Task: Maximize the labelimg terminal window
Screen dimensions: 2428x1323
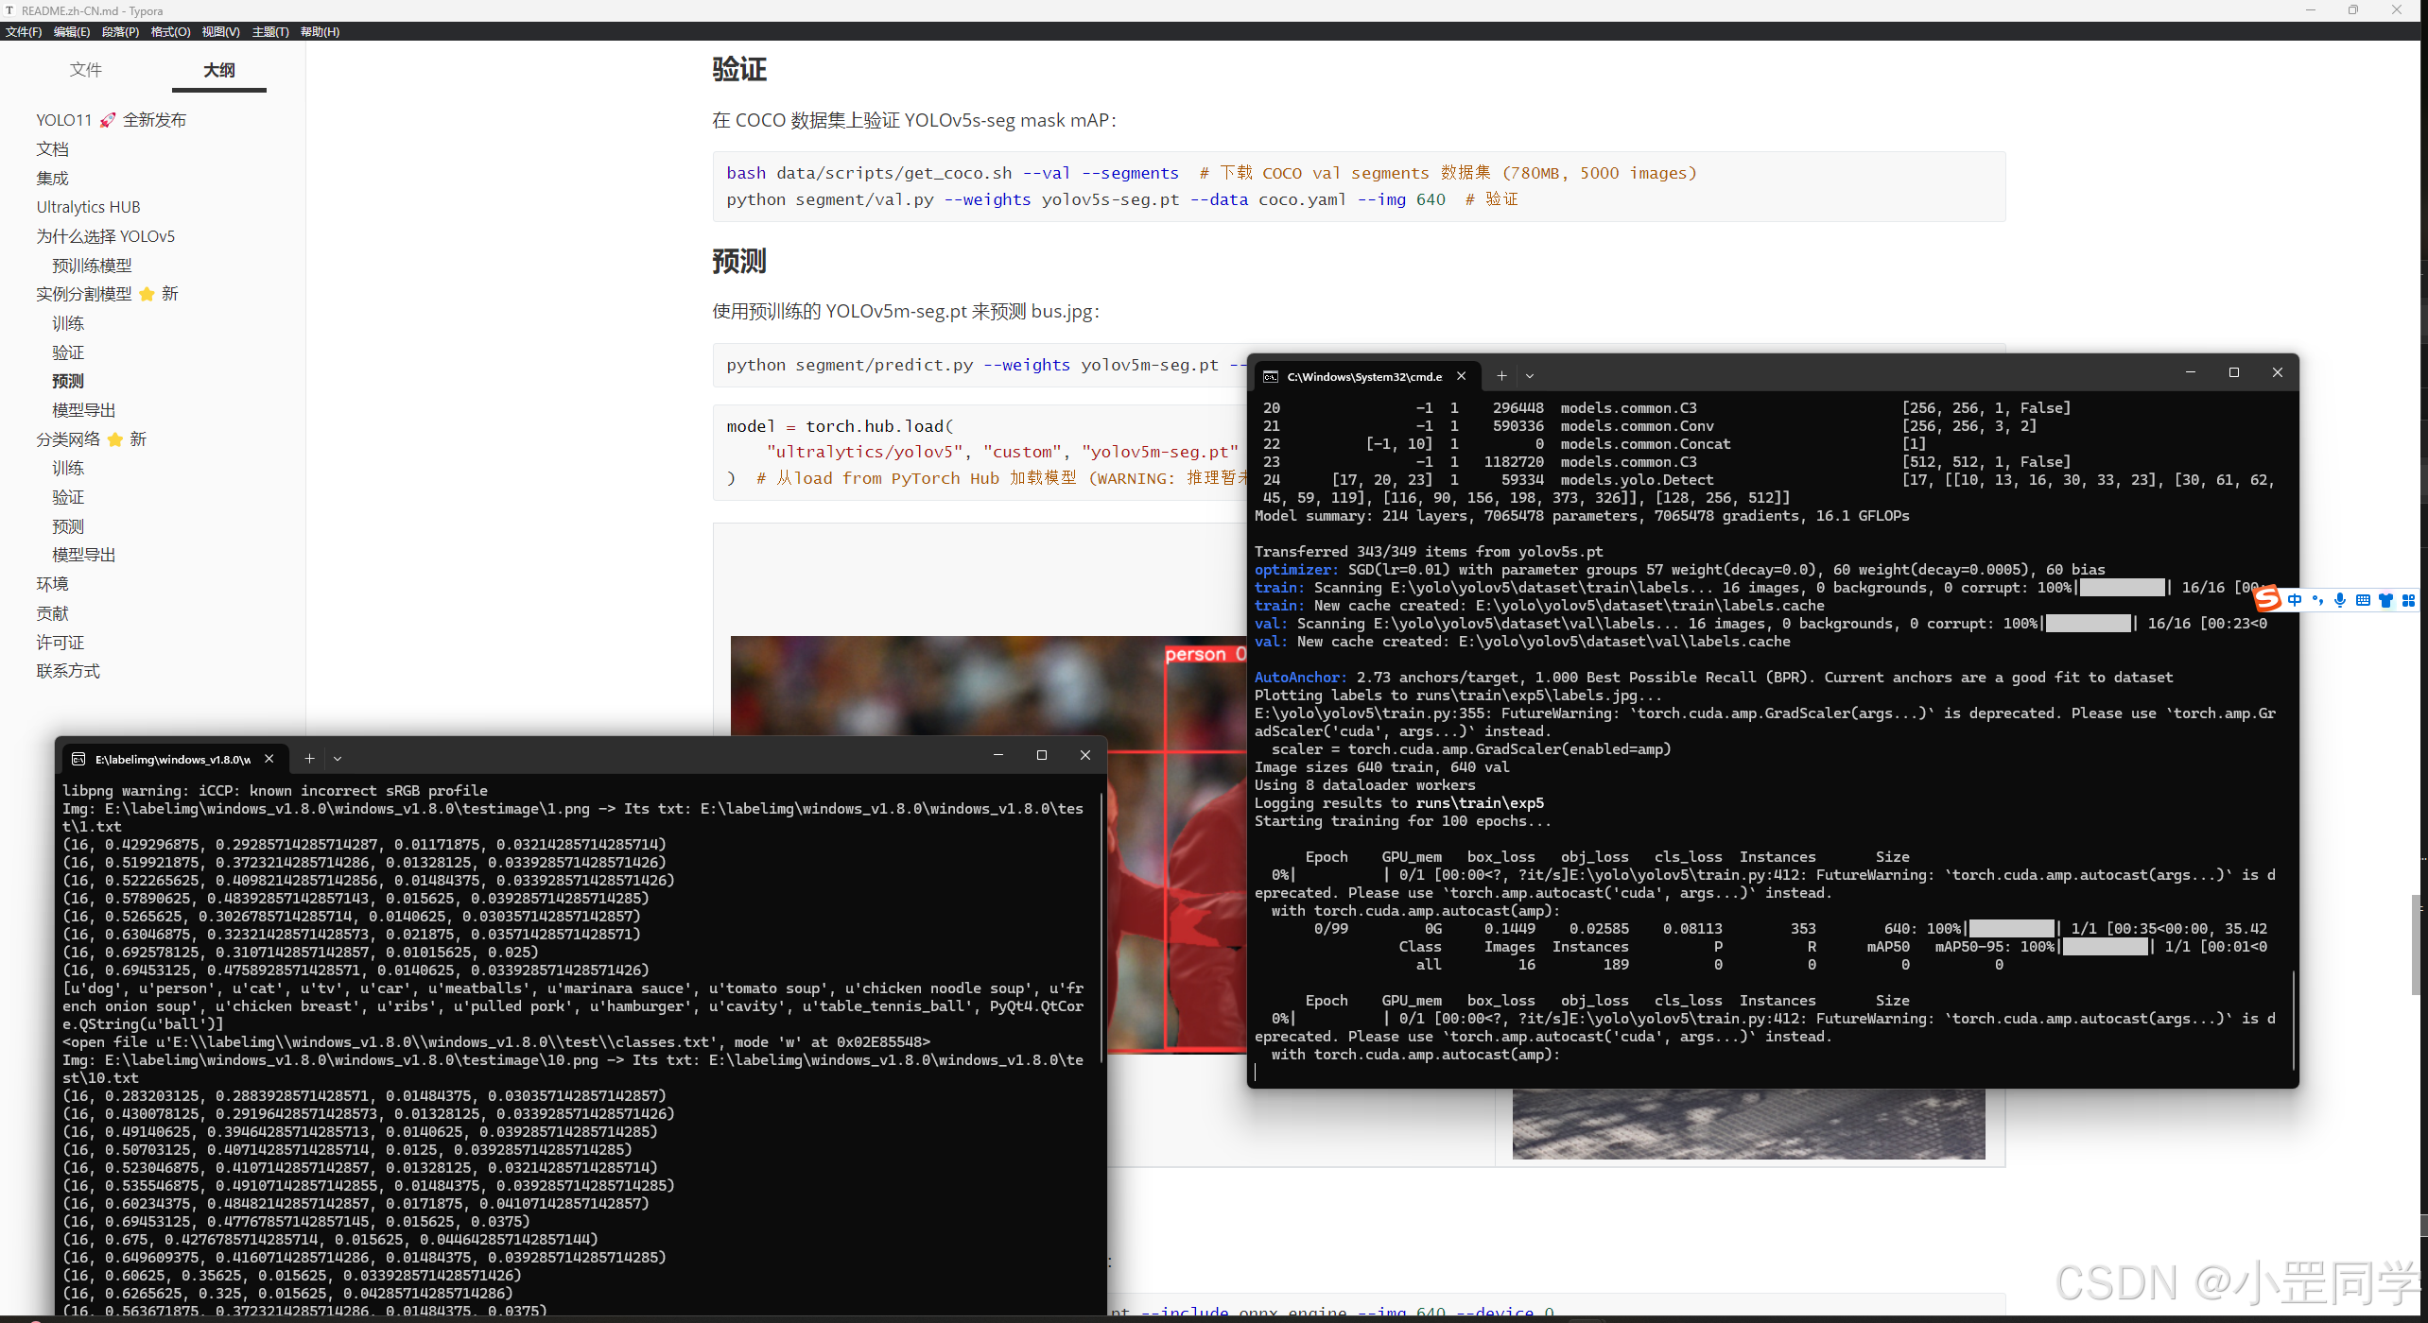Action: click(1041, 755)
